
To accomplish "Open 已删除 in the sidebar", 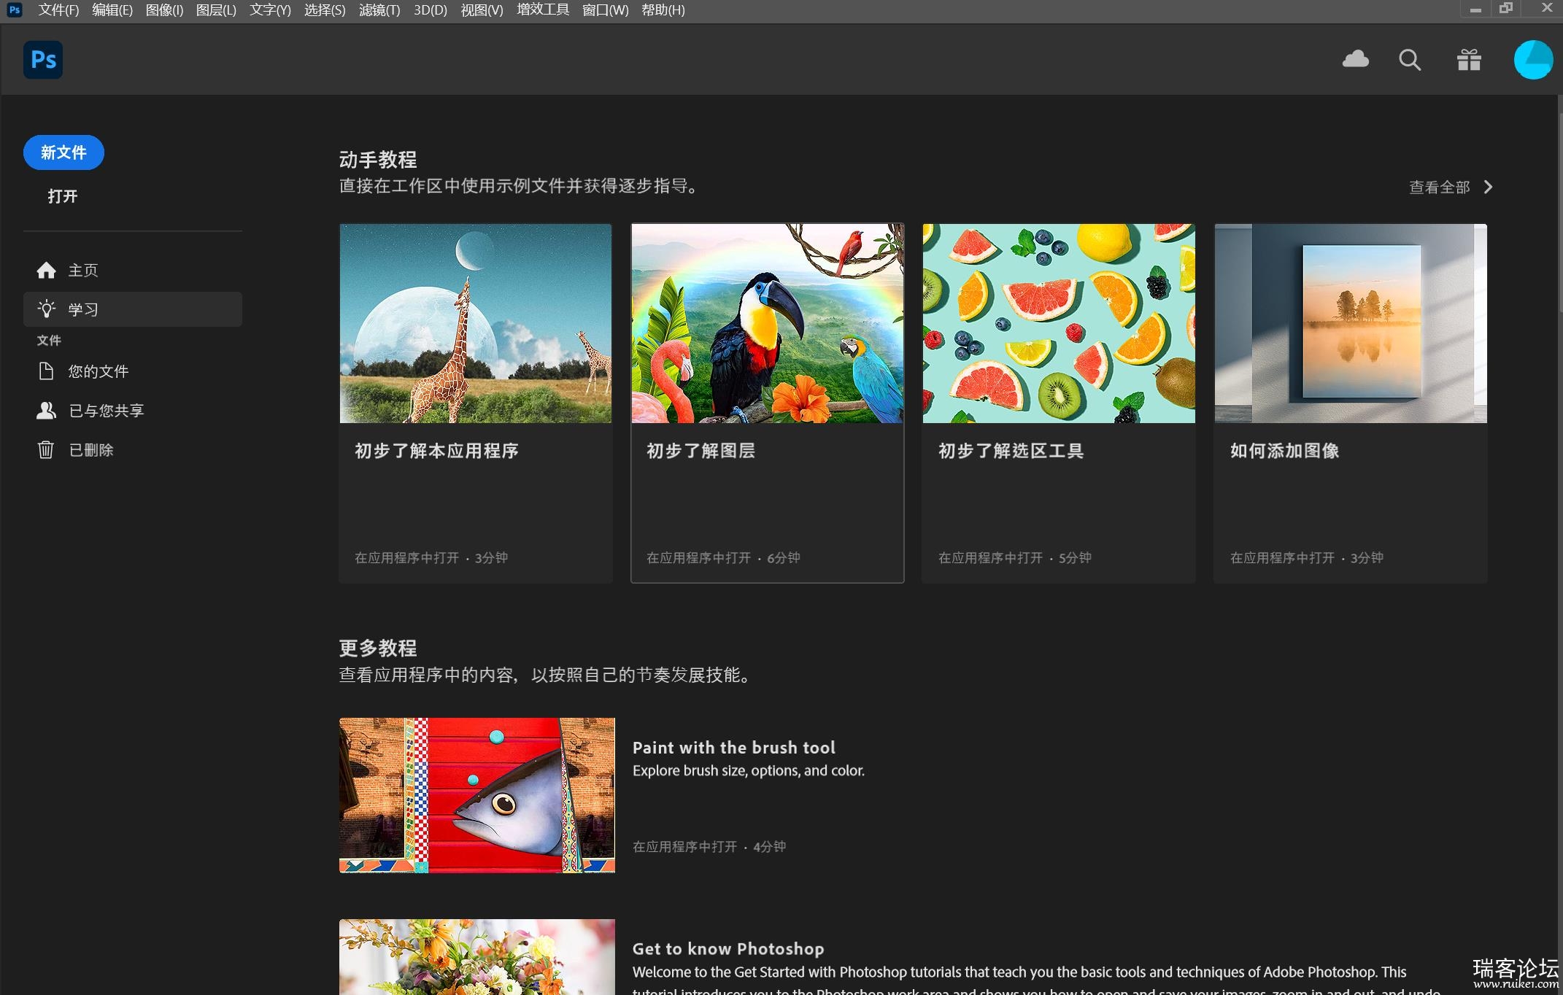I will 133,449.
